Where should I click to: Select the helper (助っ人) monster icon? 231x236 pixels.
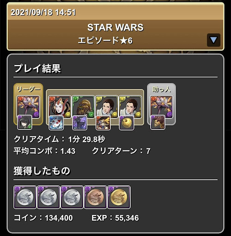[x=161, y=107]
